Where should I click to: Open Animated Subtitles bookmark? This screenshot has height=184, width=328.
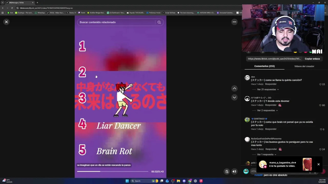tap(225, 13)
